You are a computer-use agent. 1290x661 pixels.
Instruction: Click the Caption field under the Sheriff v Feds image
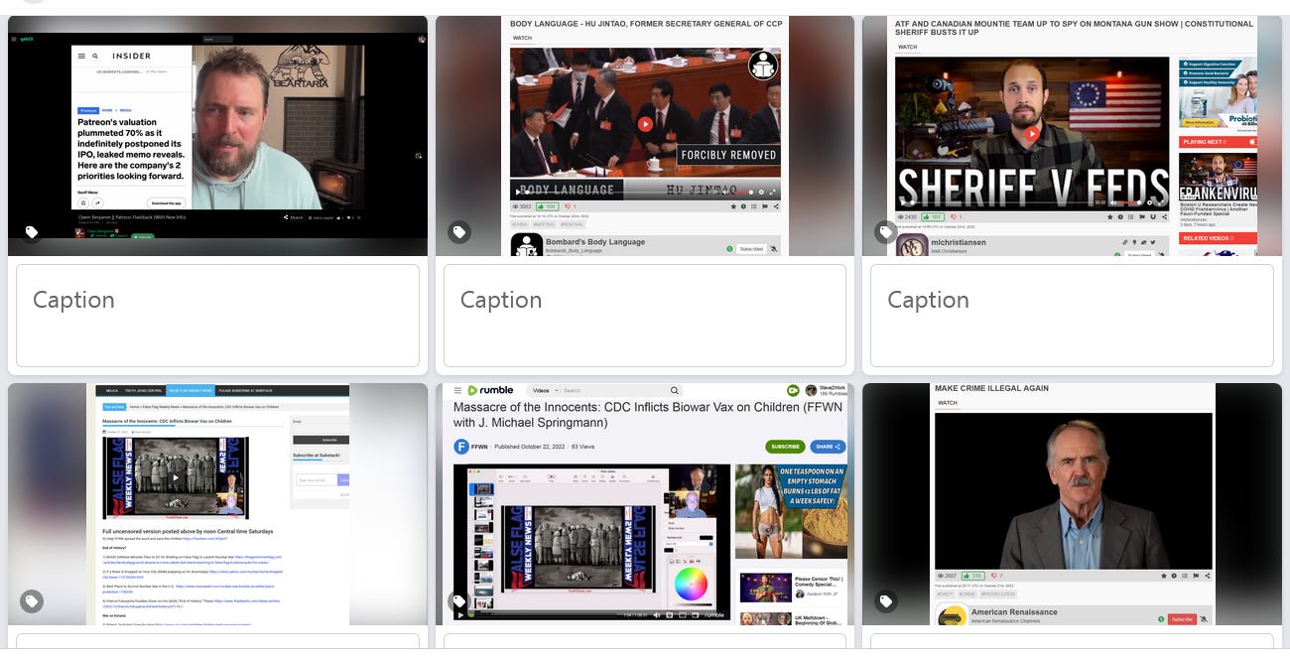coord(1072,316)
